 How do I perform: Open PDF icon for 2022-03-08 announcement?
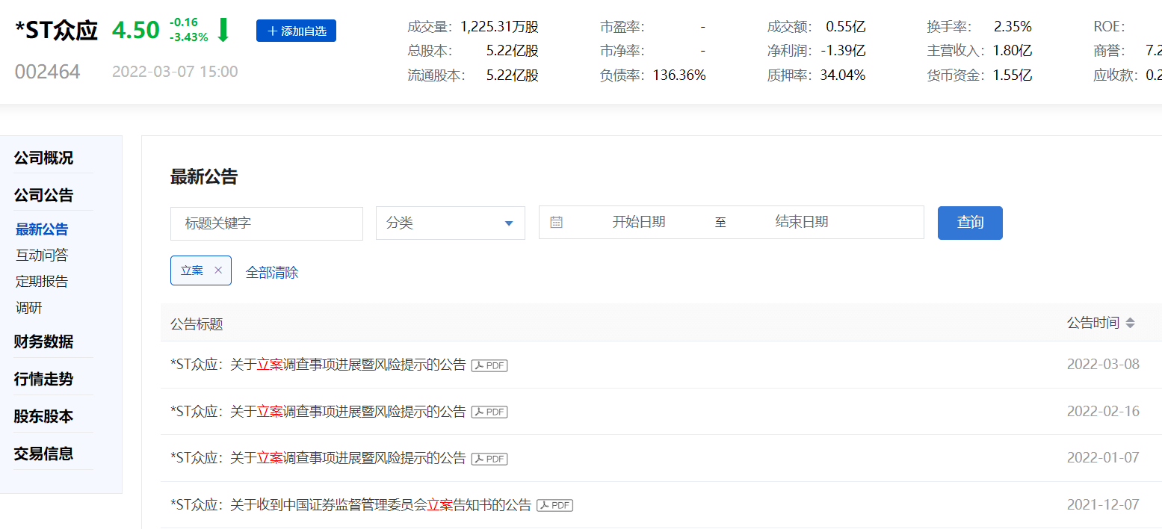click(x=489, y=365)
